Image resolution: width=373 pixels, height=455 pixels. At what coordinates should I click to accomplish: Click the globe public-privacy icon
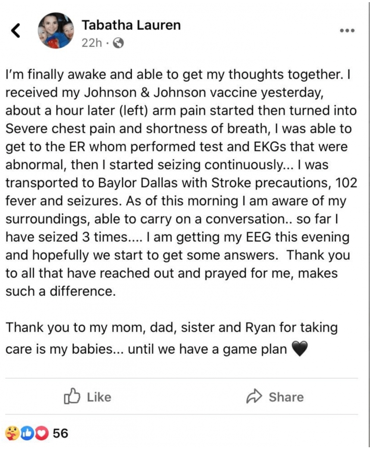point(118,43)
